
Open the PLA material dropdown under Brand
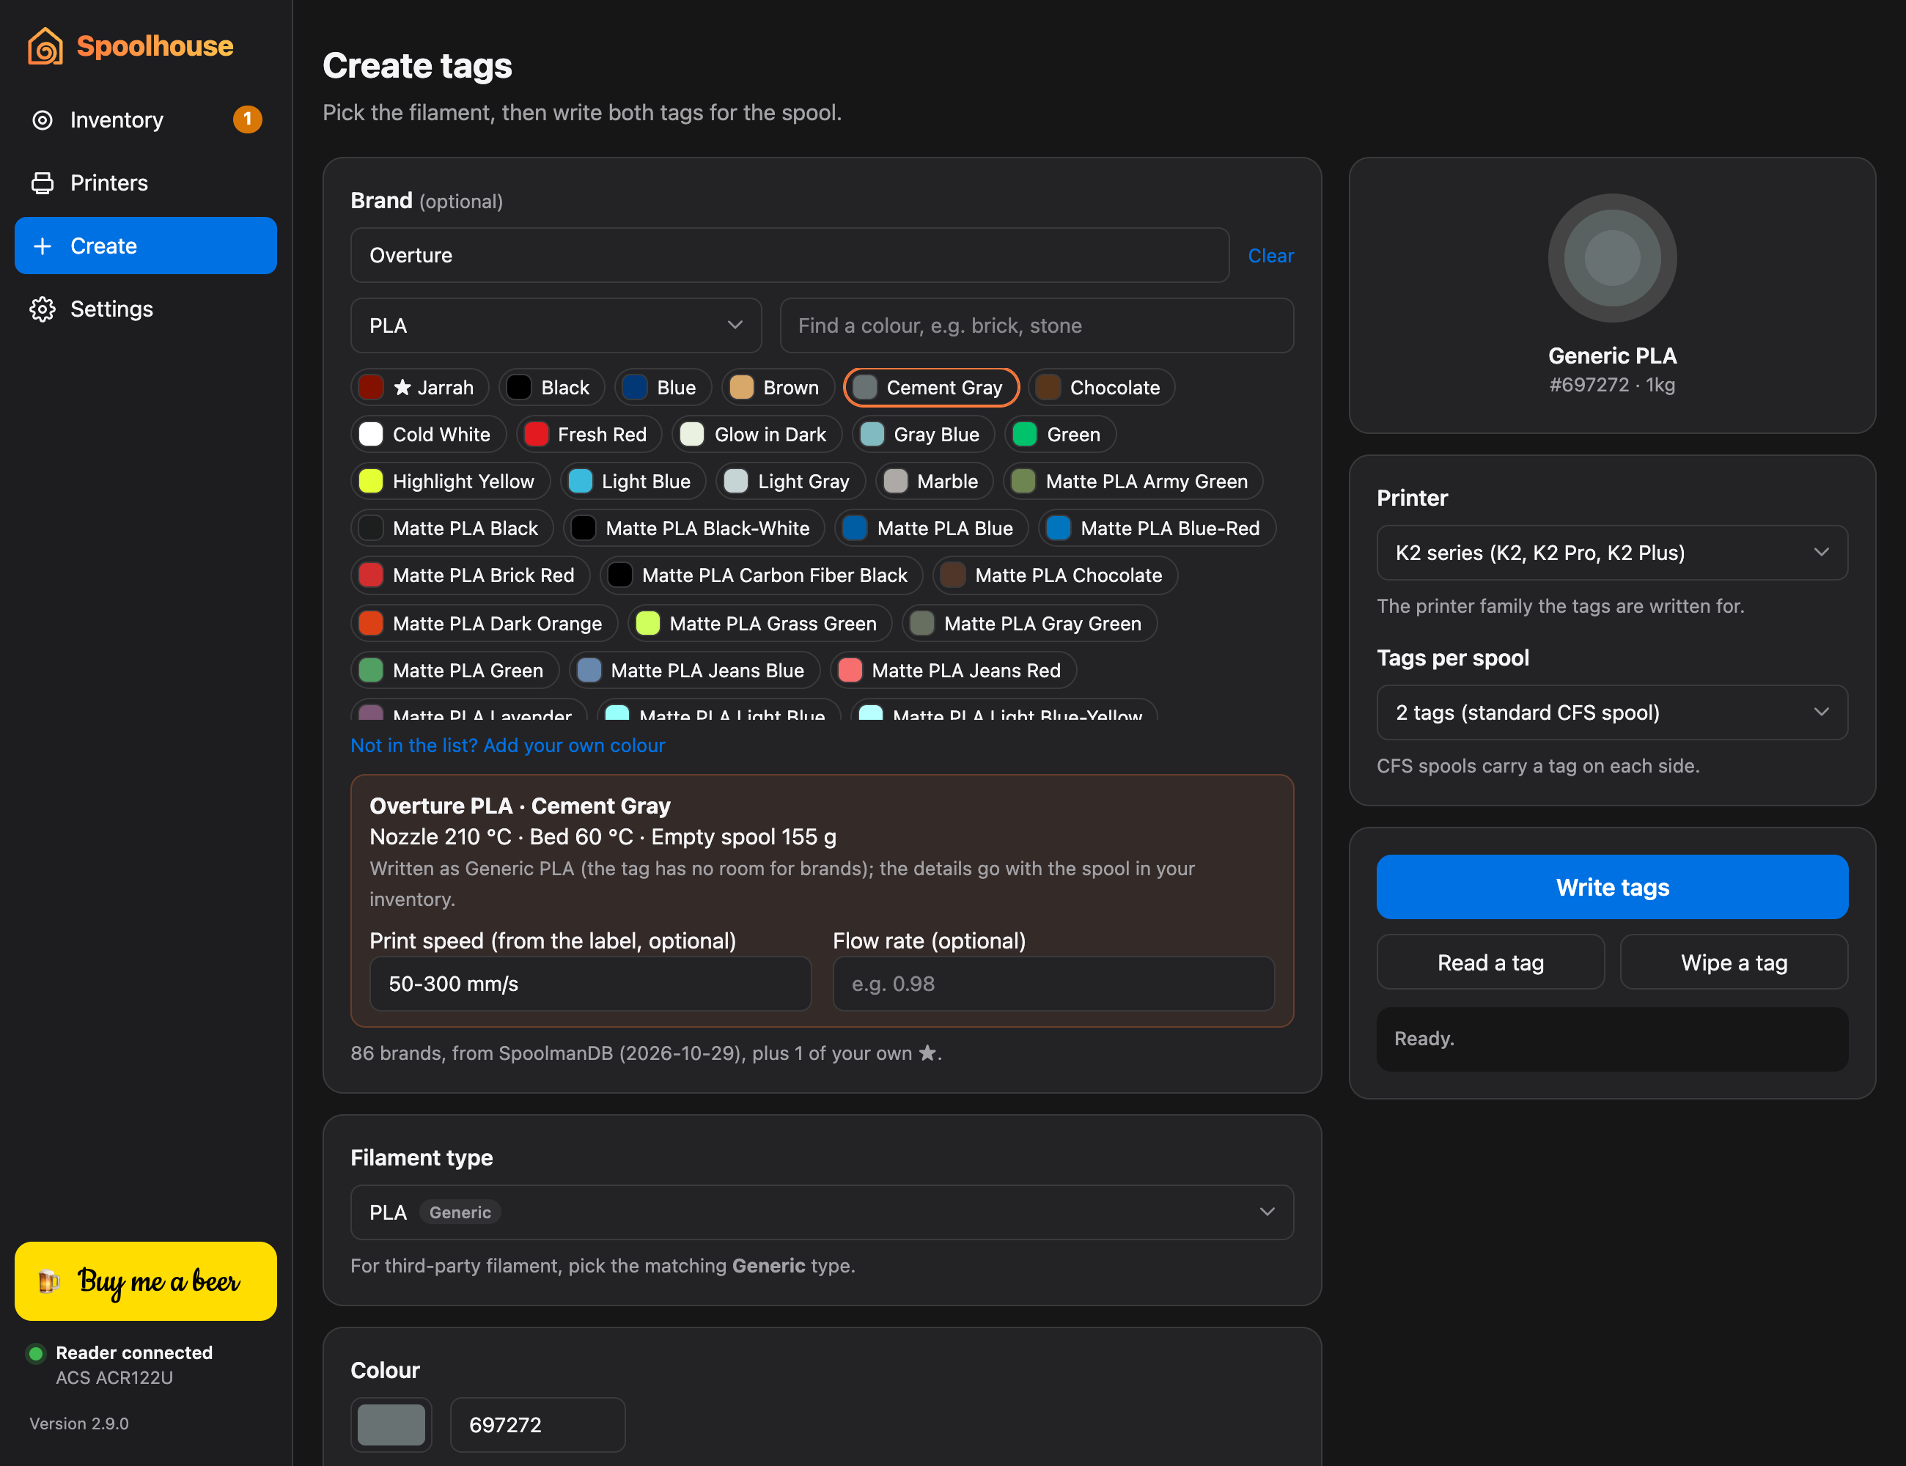tap(556, 325)
